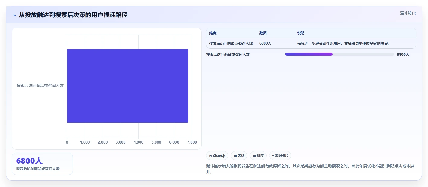The width and height of the screenshot is (428, 187).
Task: Click the 6800人 data card
Action: tap(42, 164)
